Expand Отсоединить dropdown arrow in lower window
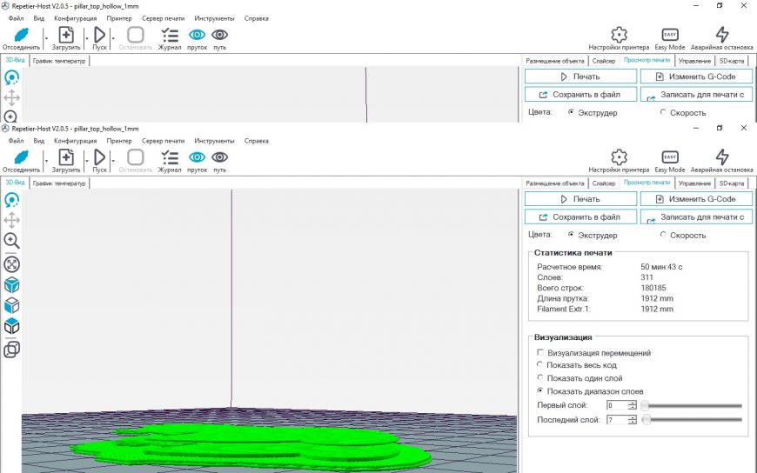Screen dimensions: 757x473 click(x=46, y=160)
